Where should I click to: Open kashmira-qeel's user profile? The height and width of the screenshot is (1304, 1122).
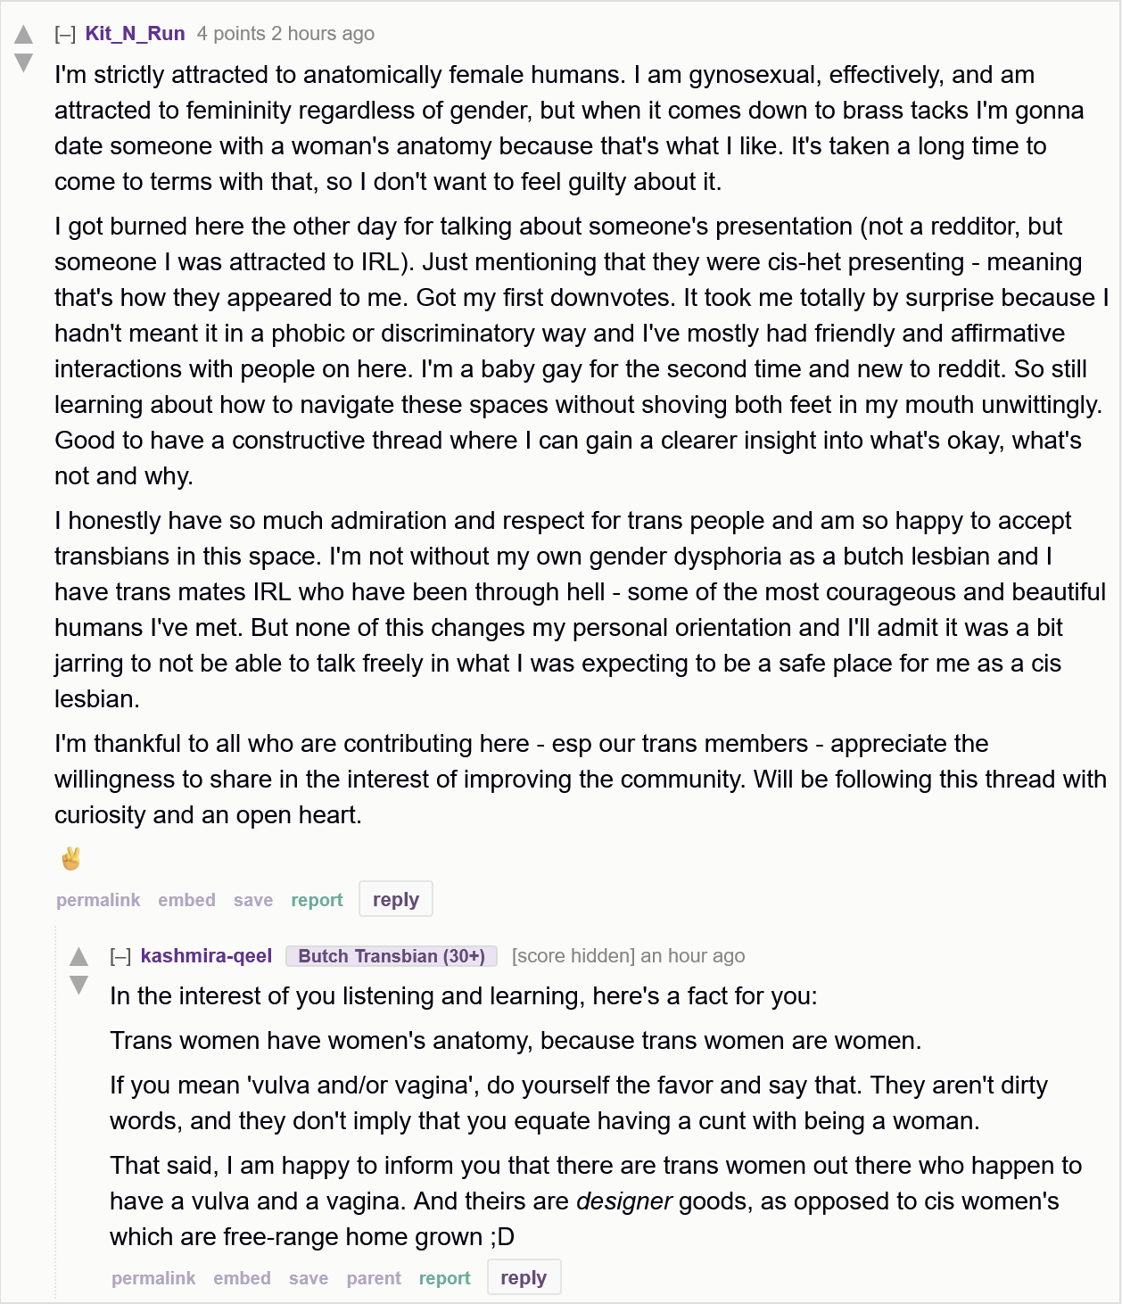click(206, 956)
